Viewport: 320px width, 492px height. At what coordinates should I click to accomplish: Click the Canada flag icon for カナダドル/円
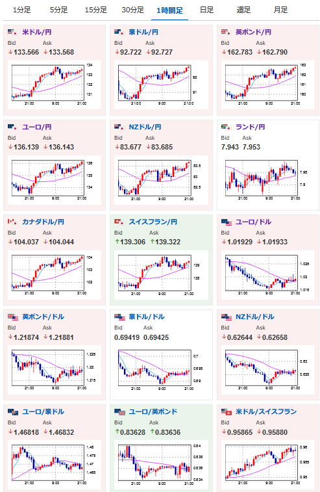12,222
